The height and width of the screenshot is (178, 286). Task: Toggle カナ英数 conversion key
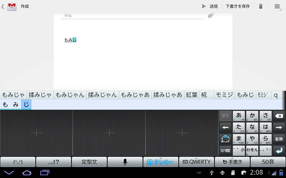225,150
